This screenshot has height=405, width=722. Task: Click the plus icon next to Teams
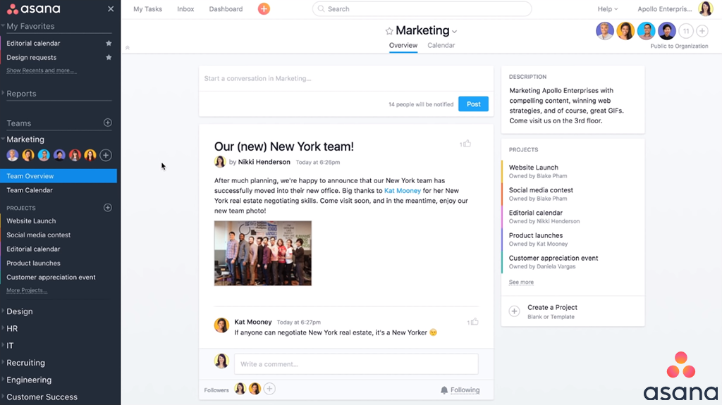[108, 123]
